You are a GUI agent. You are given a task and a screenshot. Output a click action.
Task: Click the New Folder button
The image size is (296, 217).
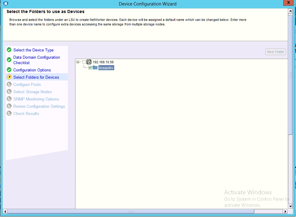pyautogui.click(x=275, y=52)
